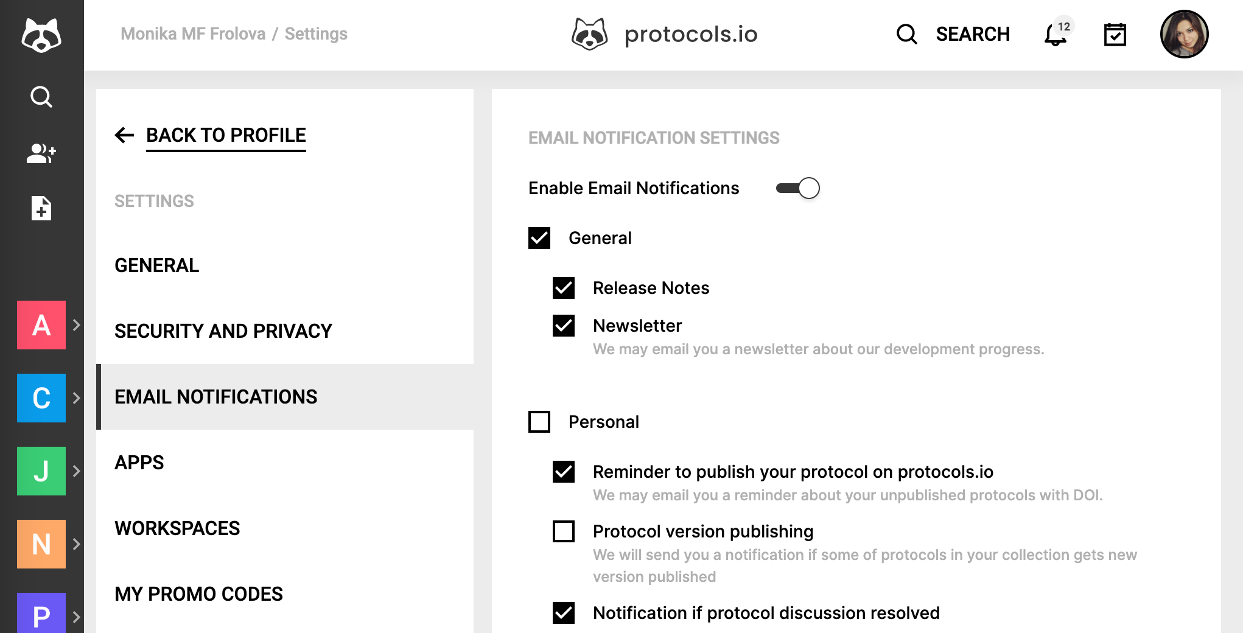This screenshot has width=1243, height=633.
Task: Expand the blue C workspace chevron
Action: pyautogui.click(x=77, y=398)
